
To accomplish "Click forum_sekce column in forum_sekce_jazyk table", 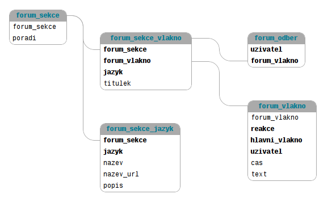I will point(125,140).
